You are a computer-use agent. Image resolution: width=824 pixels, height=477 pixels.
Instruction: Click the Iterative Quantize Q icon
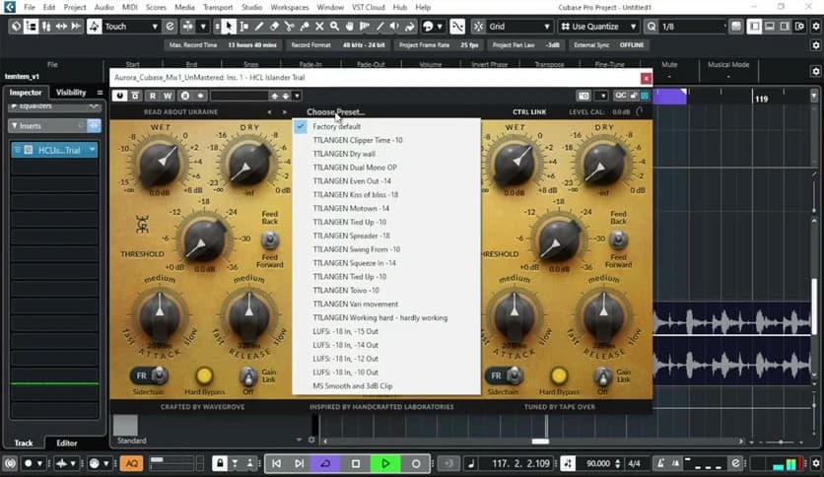tap(652, 27)
